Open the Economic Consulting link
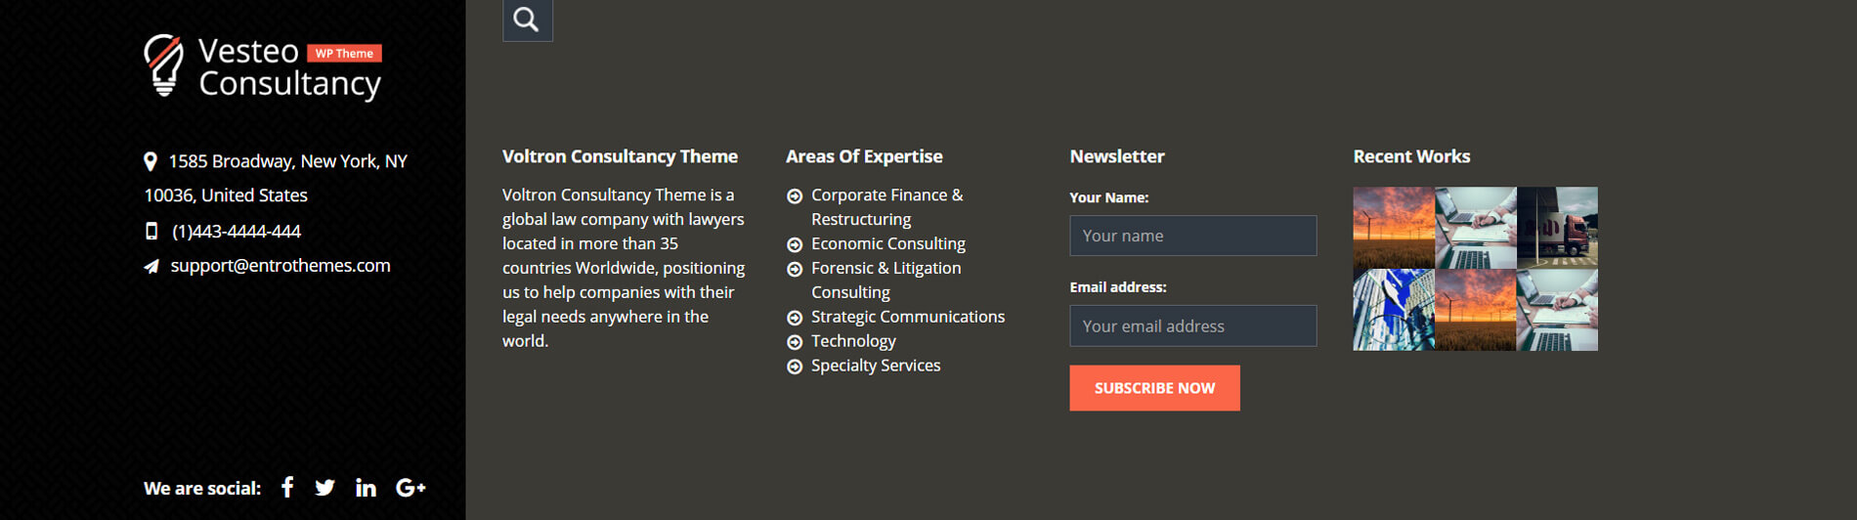 [887, 243]
